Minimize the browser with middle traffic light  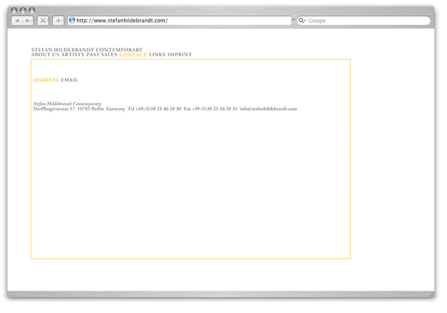click(23, 10)
